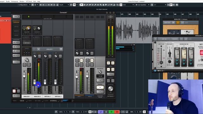This screenshot has width=203, height=114.
Task: Select the VIRTUAL 2 channel label
Action: (58, 96)
